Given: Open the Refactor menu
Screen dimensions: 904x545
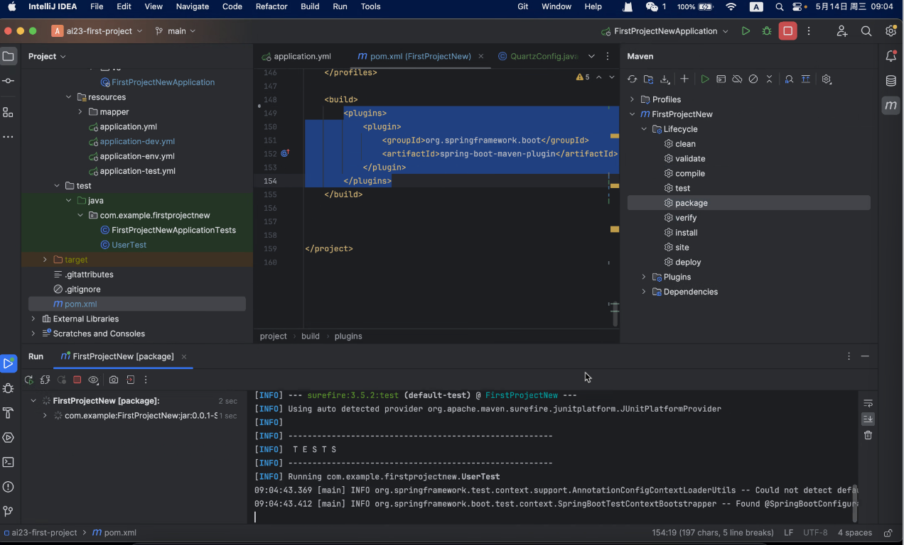Looking at the screenshot, I should [271, 6].
